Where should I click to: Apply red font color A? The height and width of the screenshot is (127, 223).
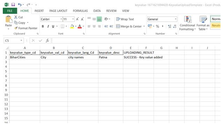coord(80,26)
